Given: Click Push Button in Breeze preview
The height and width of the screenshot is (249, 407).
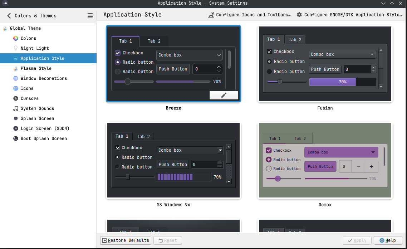Looking at the screenshot, I should [x=173, y=69].
